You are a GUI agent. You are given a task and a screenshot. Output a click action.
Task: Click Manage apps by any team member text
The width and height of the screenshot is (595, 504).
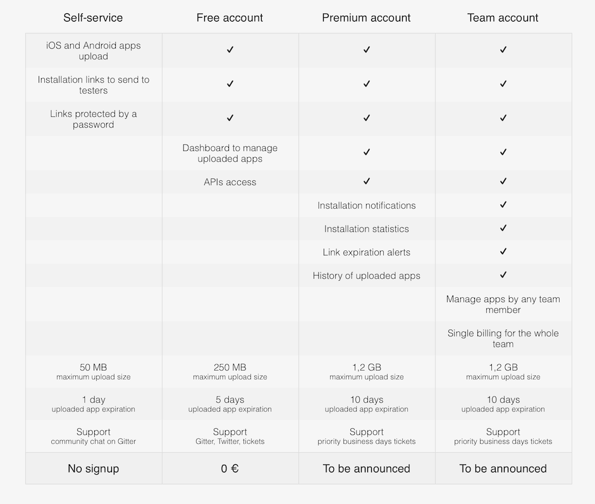(503, 304)
